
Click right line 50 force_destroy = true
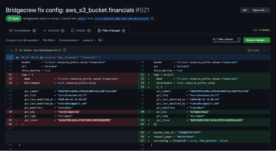(204, 70)
